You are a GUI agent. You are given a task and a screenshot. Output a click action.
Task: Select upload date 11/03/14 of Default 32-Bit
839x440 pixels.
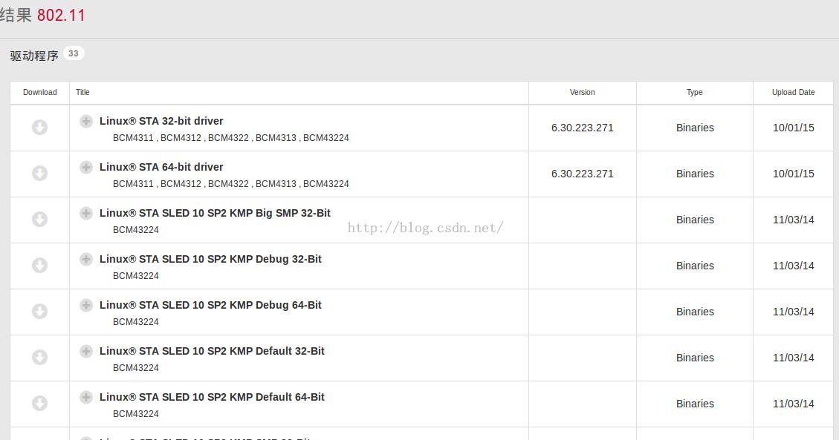[793, 357]
